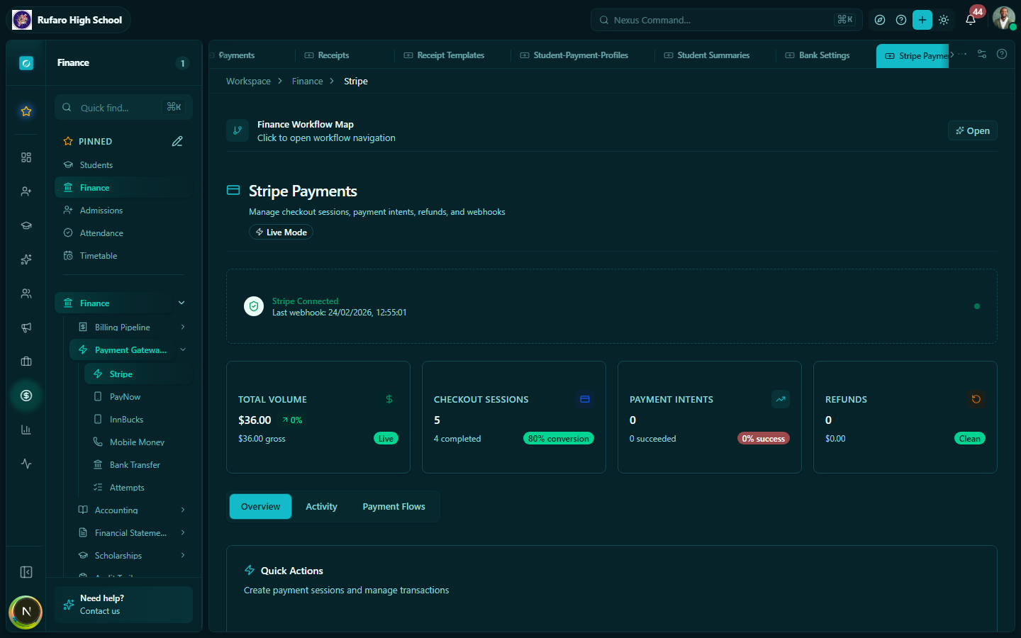1021x638 pixels.
Task: Click the sparkles icon in left rail
Action: point(26,259)
